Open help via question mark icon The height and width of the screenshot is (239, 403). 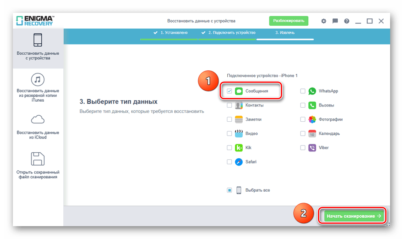coord(347,21)
